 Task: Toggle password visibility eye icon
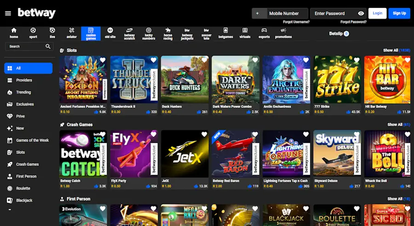361,13
